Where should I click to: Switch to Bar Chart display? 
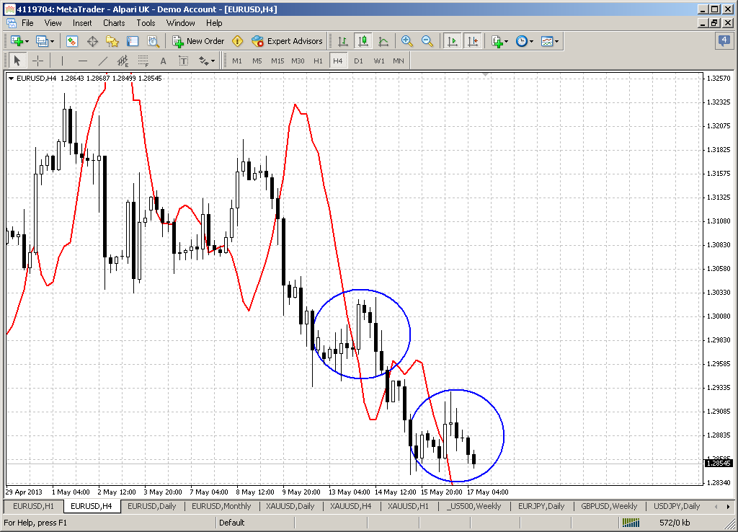(342, 41)
